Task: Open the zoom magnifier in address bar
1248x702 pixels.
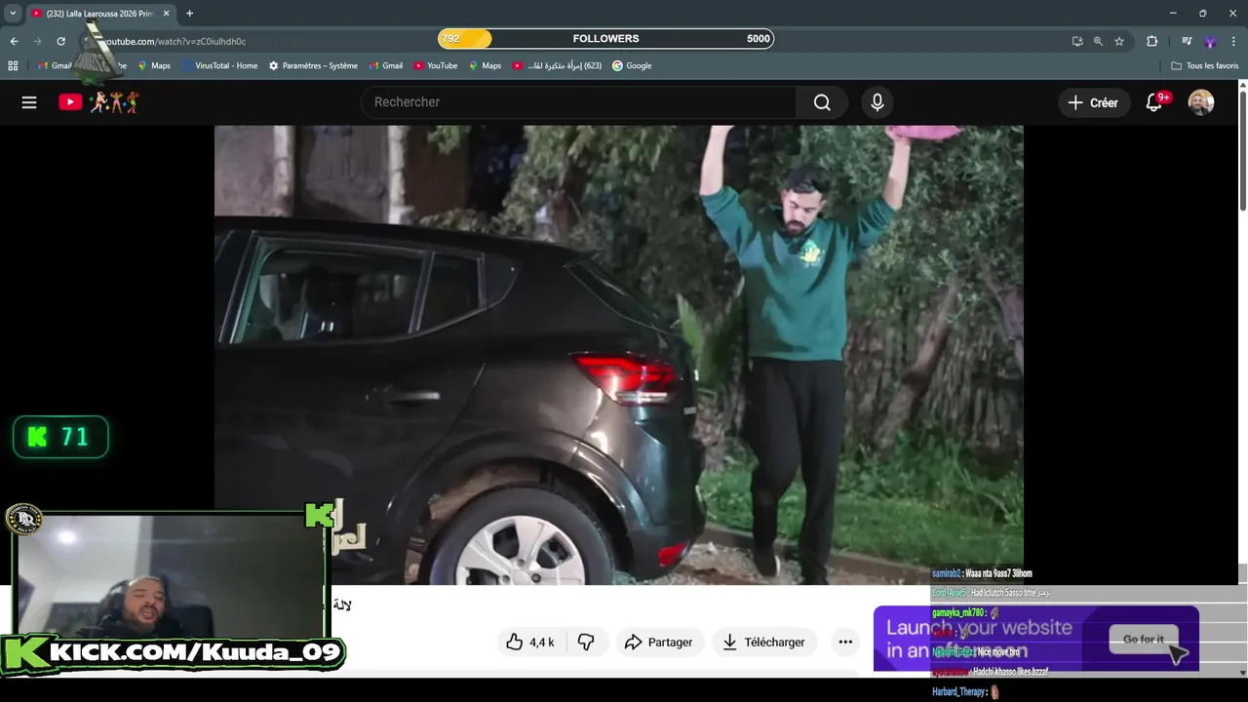Action: 1098,41
